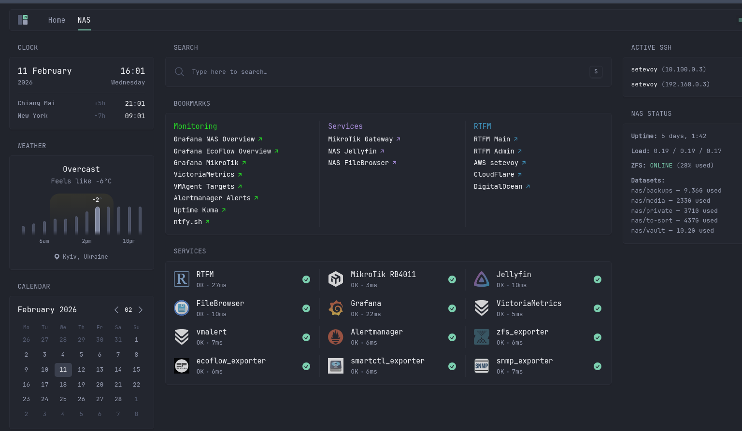Select the snmp_exporter SNMP icon
Viewport: 742px width, 431px height.
(482, 366)
